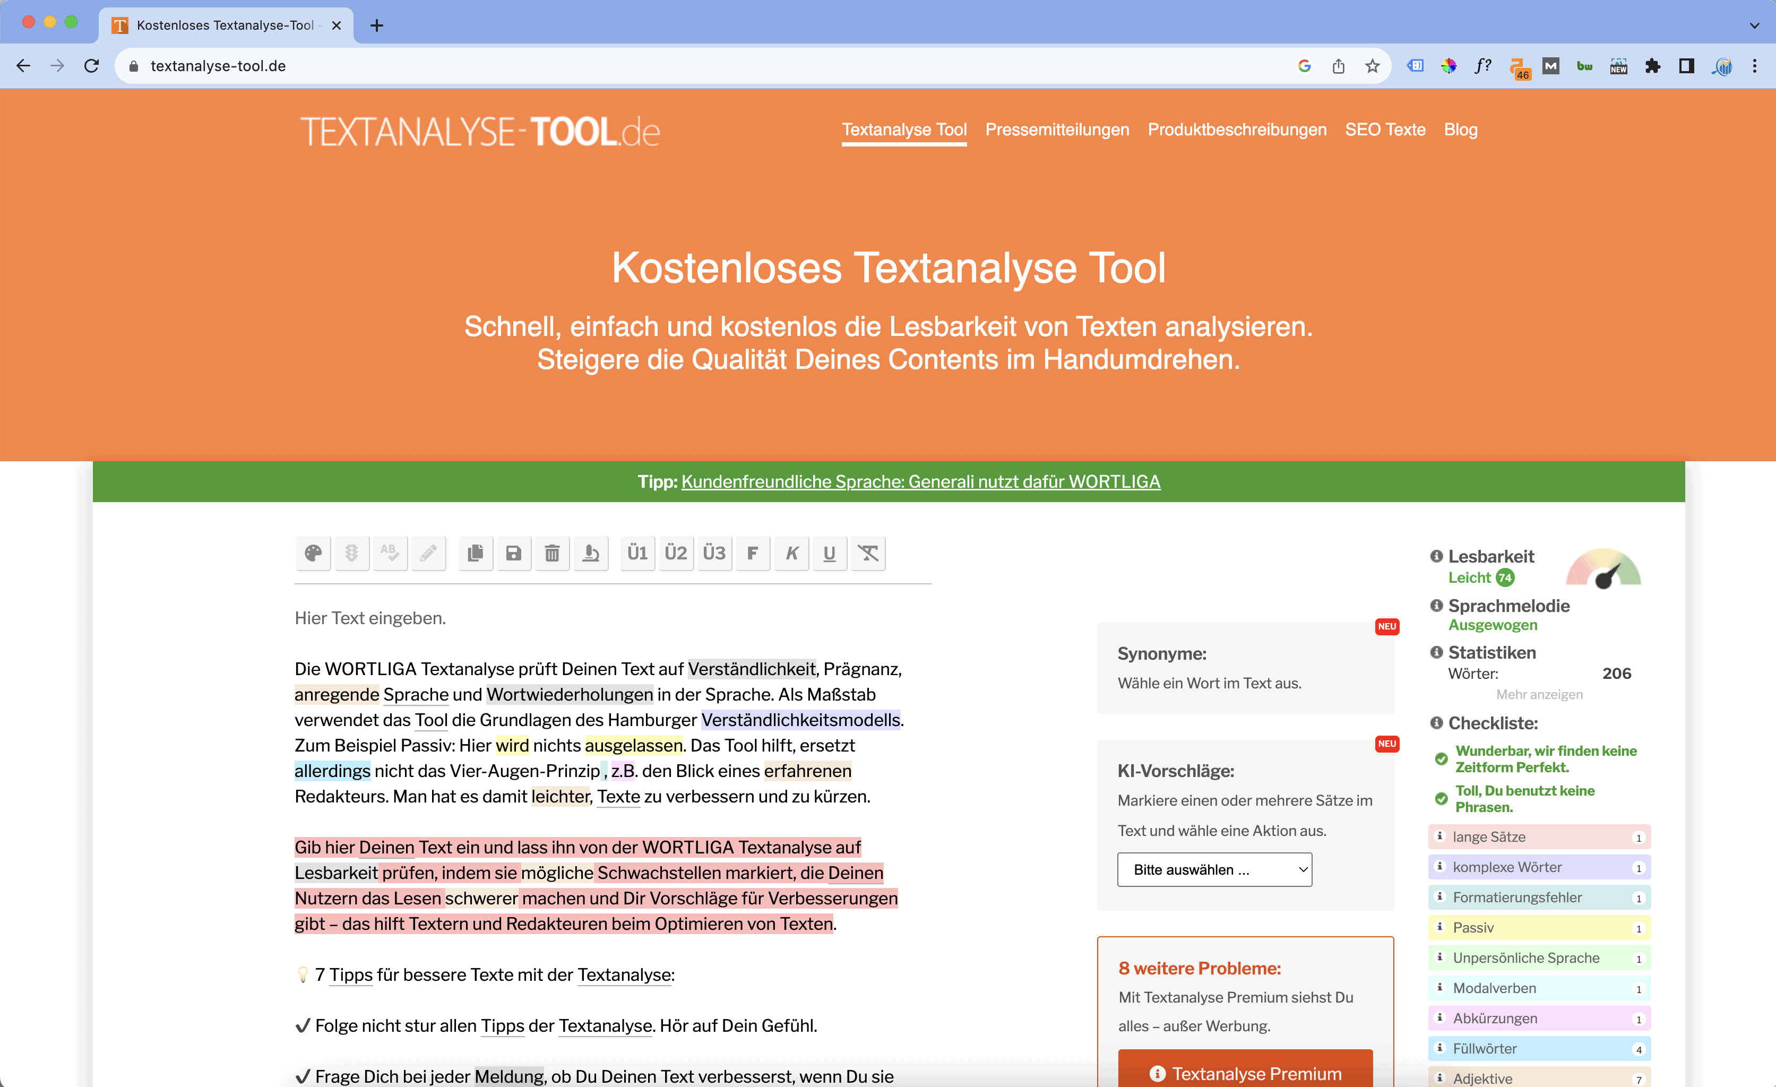Open the Chrome three-dot menu
Screen dimensions: 1776x1087
1755,66
